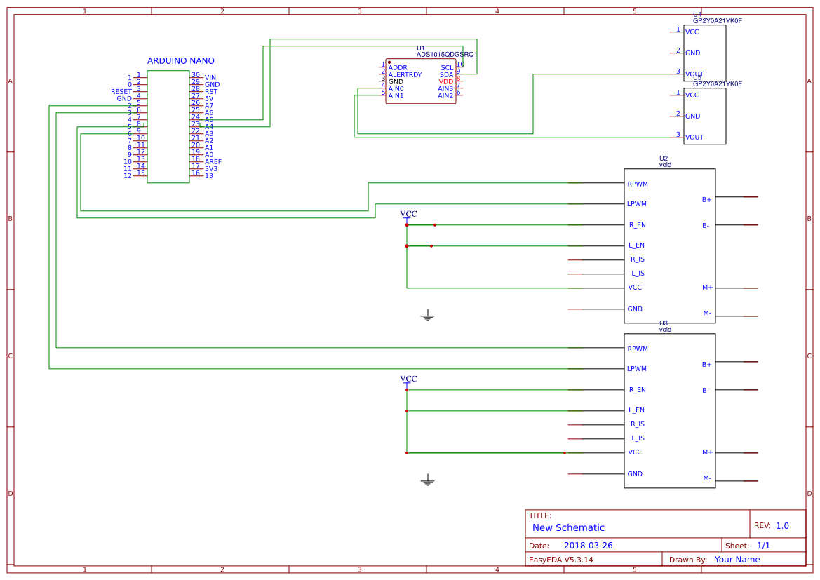Select the L_EN pin label of U3
This screenshot has width=820, height=580.
636,410
